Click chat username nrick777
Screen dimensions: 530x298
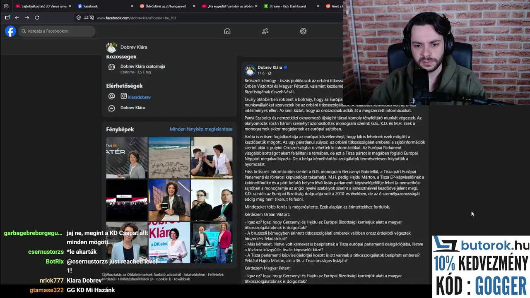52,281
